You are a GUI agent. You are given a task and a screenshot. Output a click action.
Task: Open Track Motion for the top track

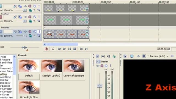click(x=20, y=6)
